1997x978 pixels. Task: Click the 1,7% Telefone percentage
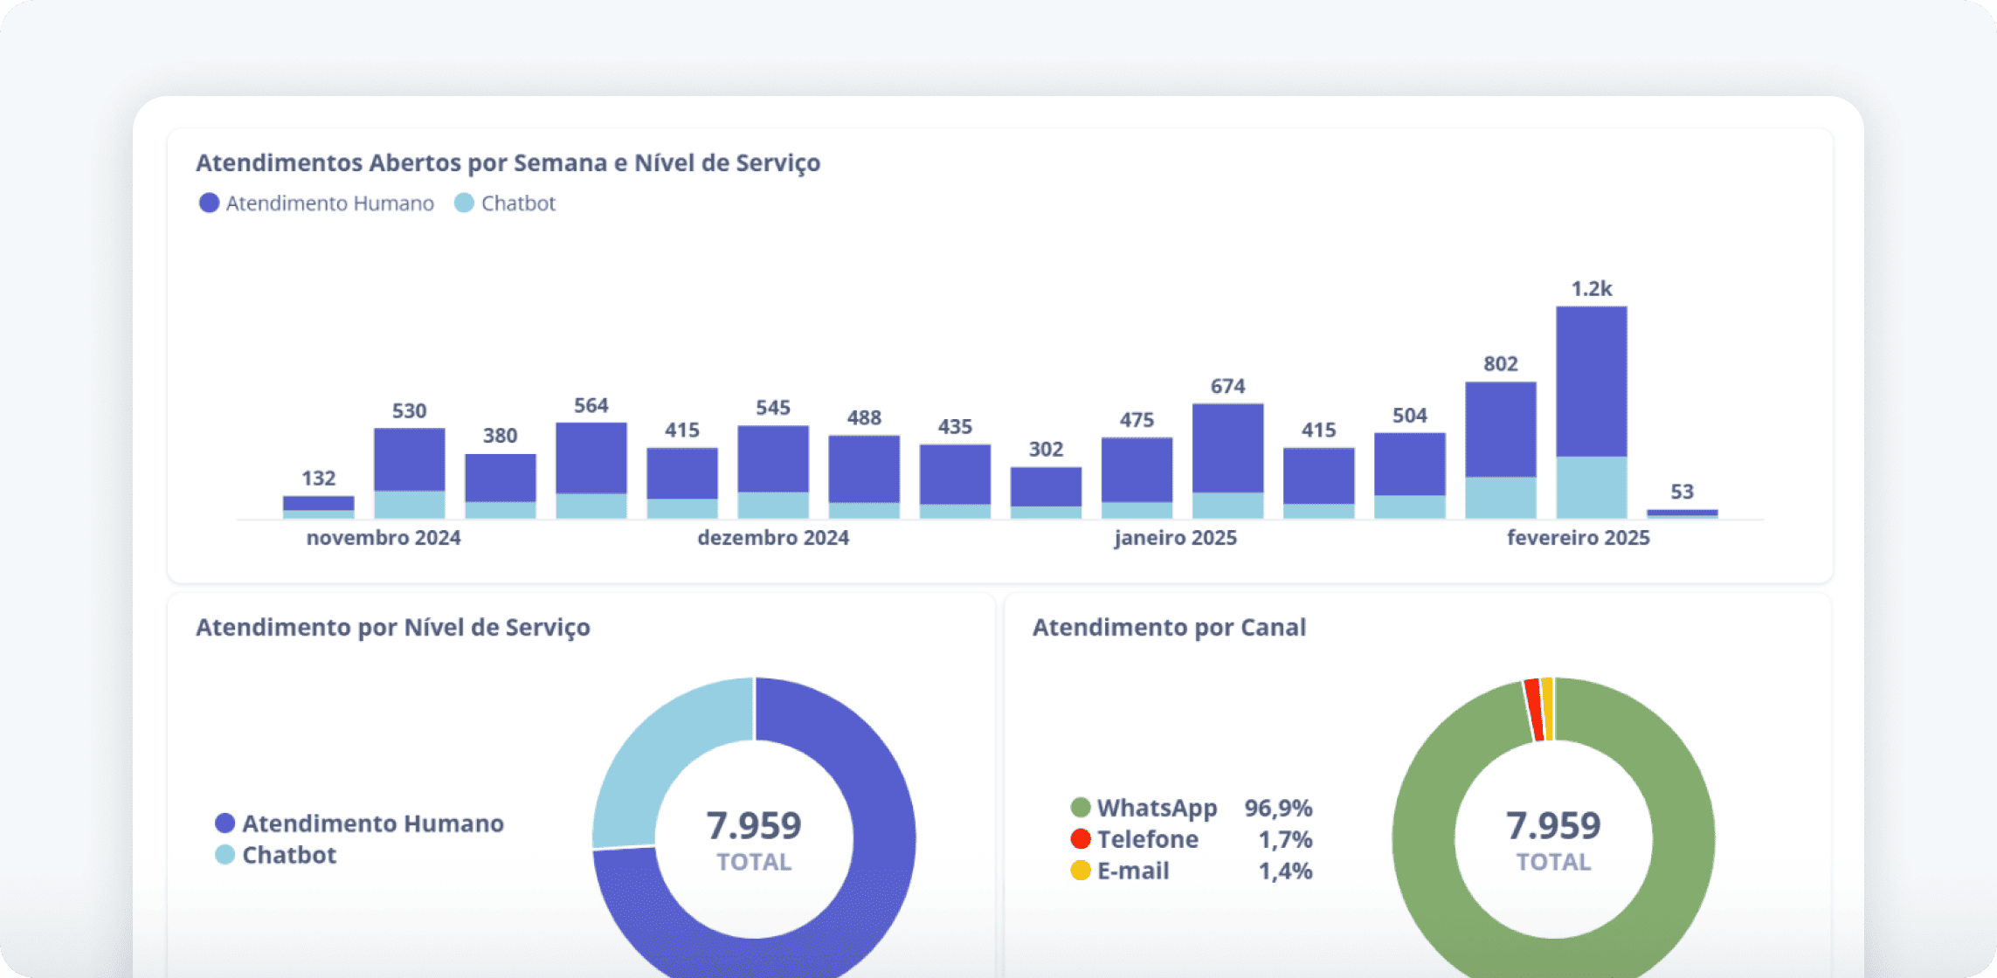1285,840
